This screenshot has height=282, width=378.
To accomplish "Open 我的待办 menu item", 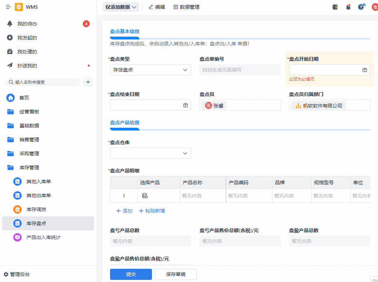I will tap(48, 24).
